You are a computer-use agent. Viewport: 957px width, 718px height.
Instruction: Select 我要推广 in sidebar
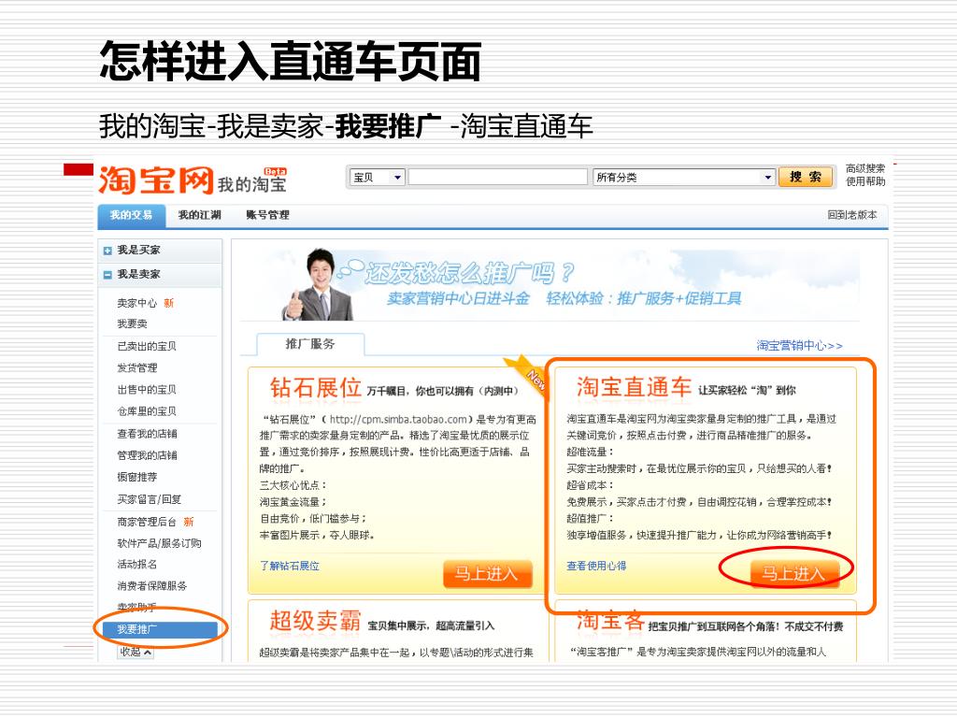pyautogui.click(x=159, y=629)
